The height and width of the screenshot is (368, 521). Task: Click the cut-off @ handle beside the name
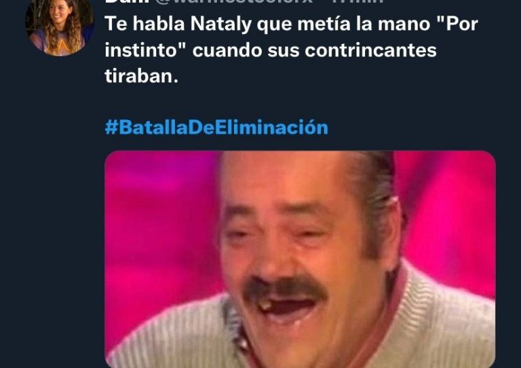click(234, 1)
